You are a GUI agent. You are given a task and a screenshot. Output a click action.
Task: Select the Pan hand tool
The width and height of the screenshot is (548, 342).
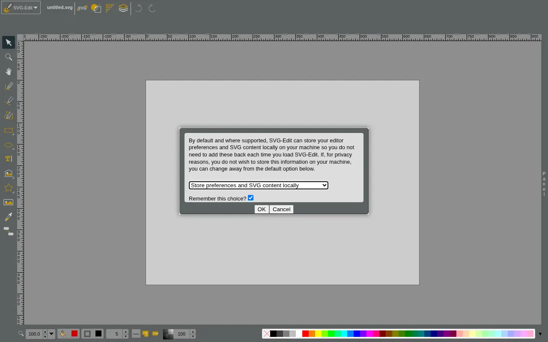click(x=9, y=71)
